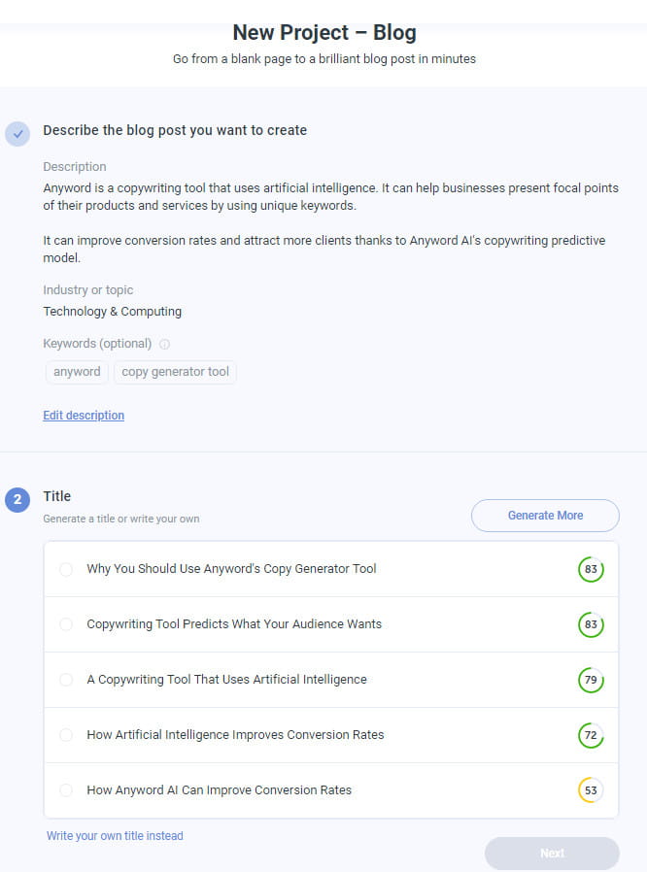
Task: Pick "How Artificial Intelligence Improves Conversion Rates" radio
Action: (x=66, y=735)
